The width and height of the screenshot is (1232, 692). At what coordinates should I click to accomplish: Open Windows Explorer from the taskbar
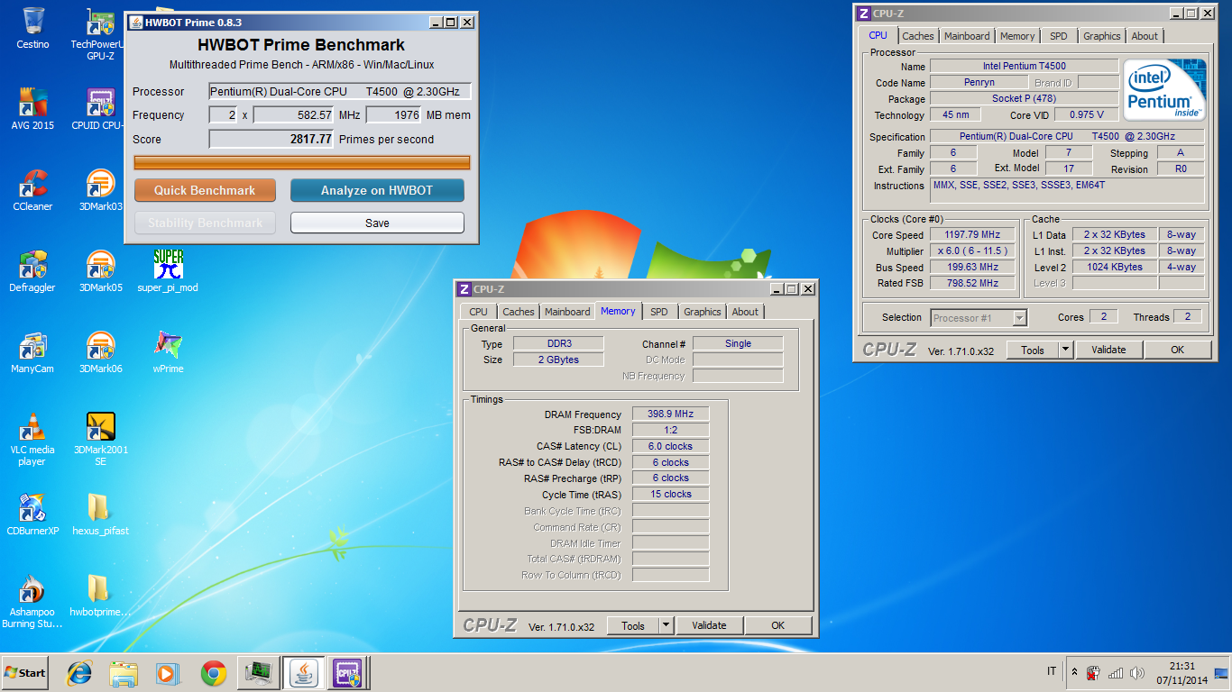tap(124, 673)
